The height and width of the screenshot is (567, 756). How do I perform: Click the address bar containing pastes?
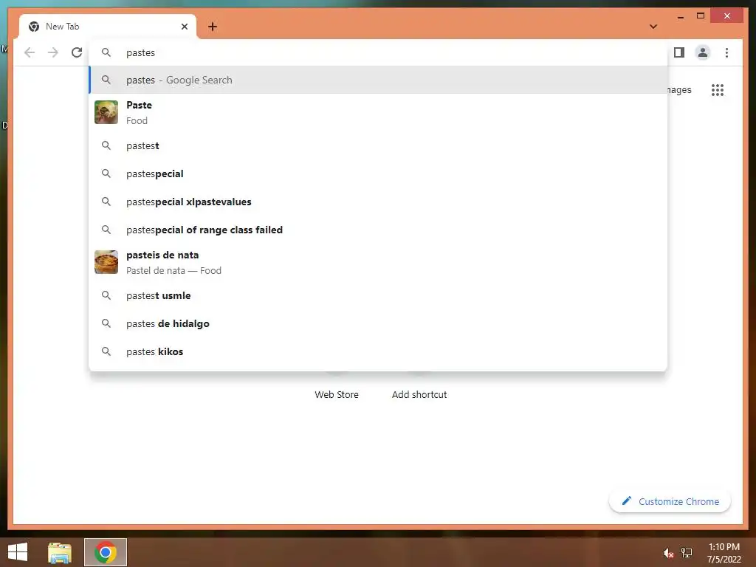pos(379,52)
